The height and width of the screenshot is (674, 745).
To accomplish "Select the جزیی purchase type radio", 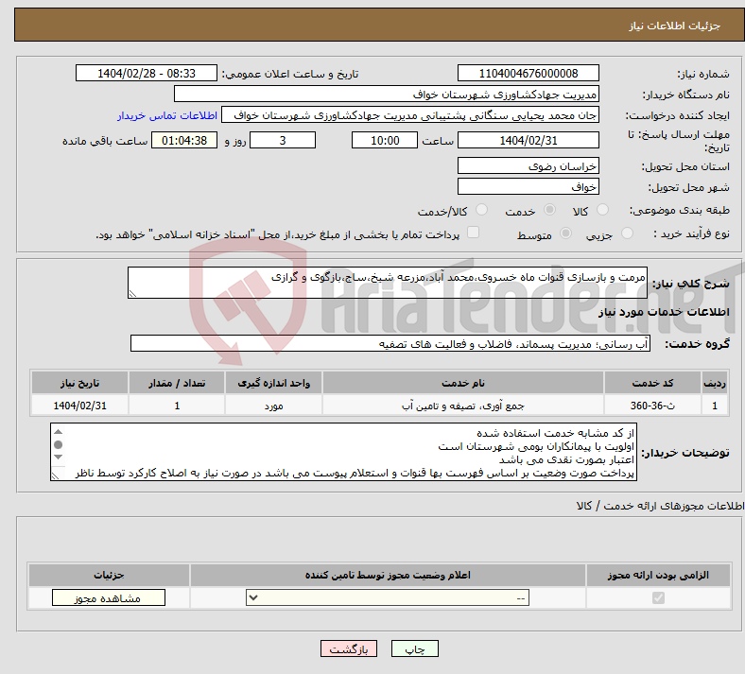I will [x=627, y=233].
